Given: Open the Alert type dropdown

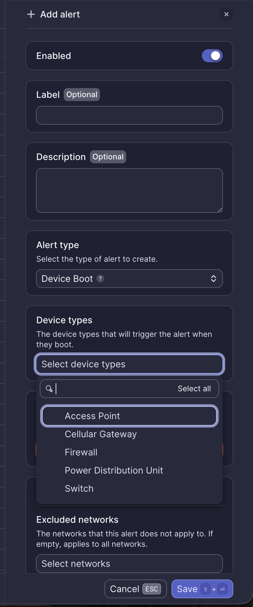Looking at the screenshot, I should (x=129, y=279).
